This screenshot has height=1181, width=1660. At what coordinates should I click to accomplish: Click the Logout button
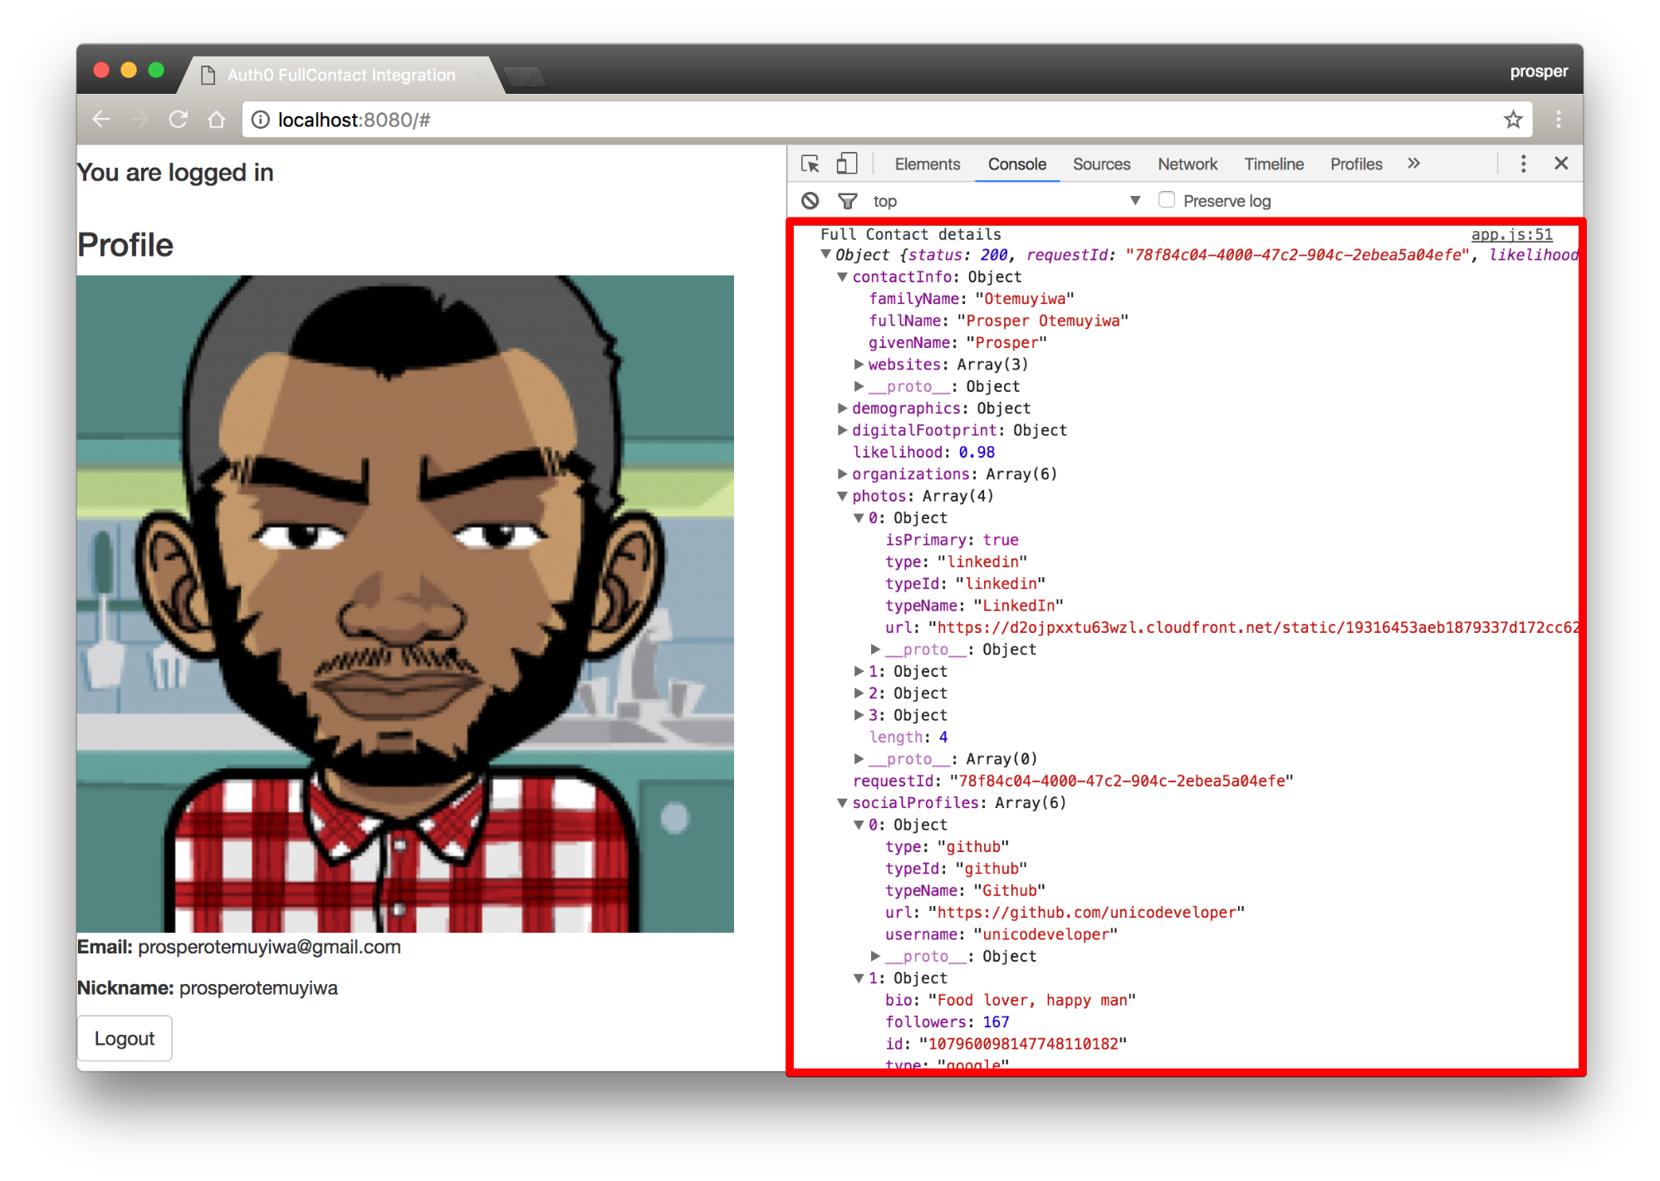click(x=125, y=1038)
